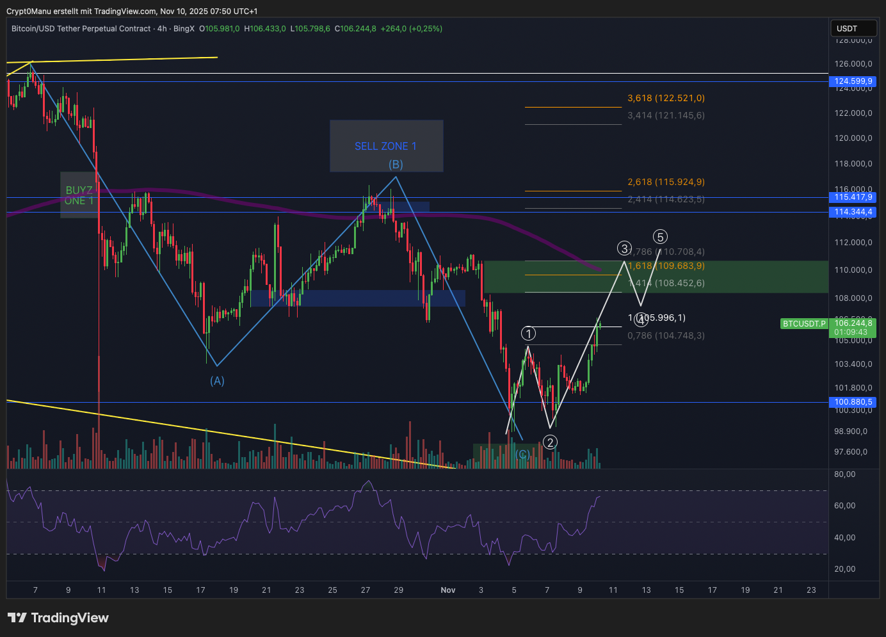Click the circled wave 5 marker

(x=660, y=237)
